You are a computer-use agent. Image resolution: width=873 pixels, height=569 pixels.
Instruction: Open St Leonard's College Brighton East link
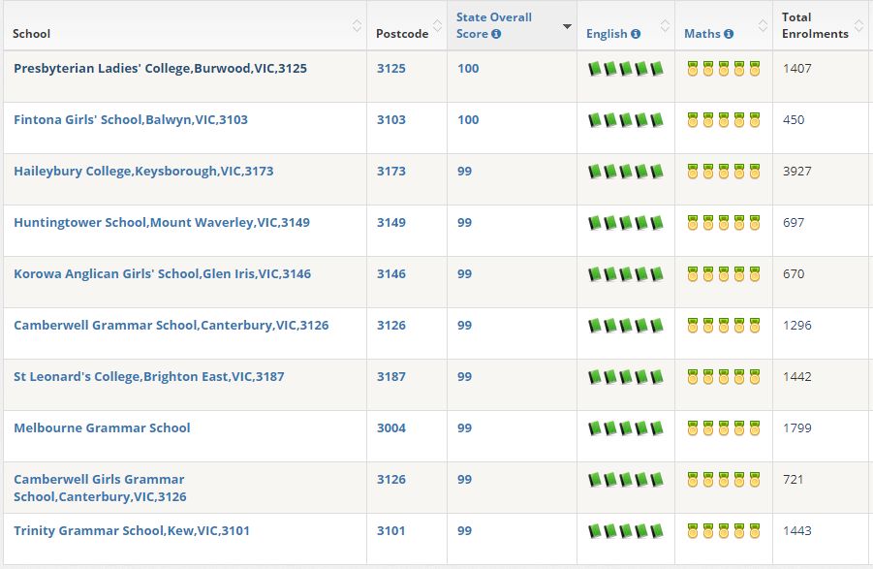pyautogui.click(x=148, y=377)
